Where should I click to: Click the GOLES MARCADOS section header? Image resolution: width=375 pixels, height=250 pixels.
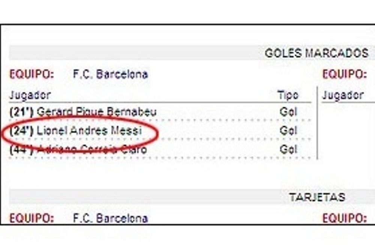tap(316, 53)
